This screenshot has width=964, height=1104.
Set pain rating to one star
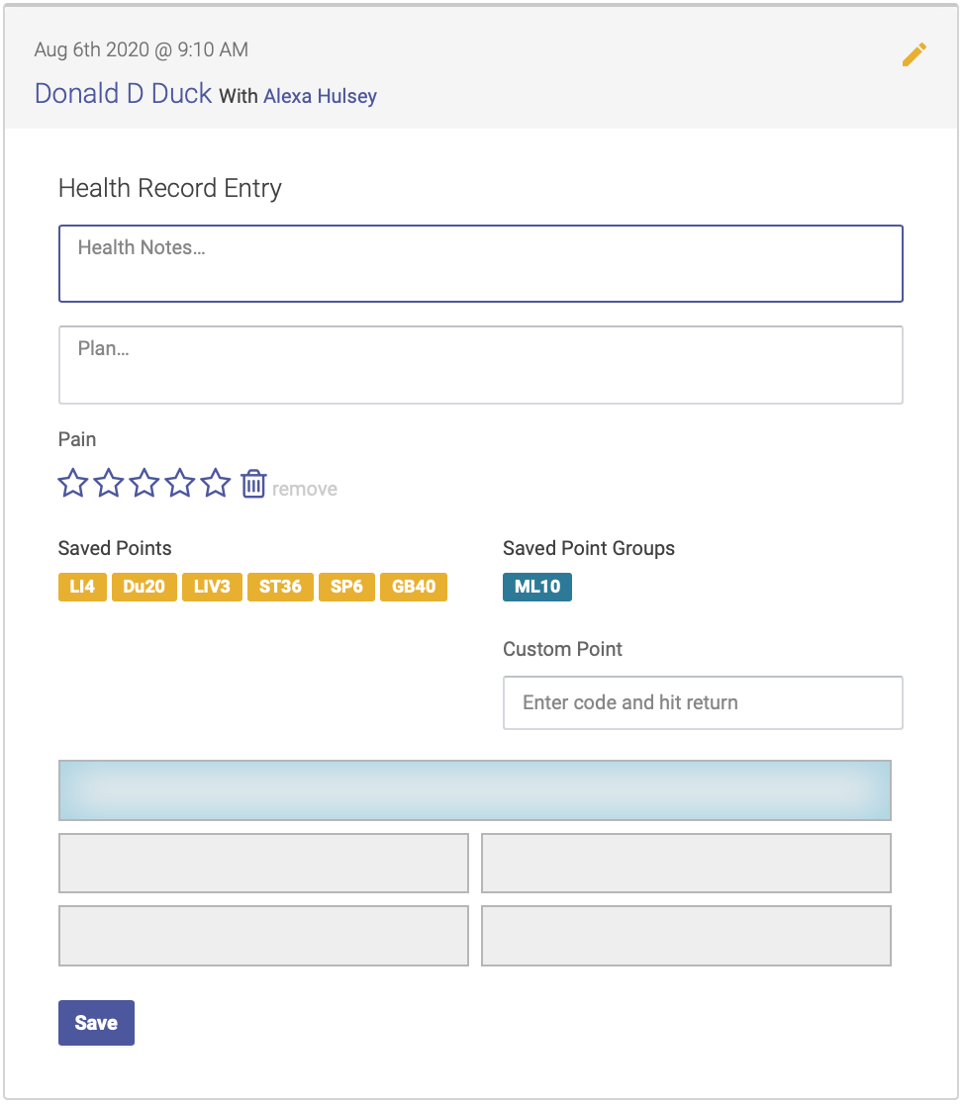click(x=73, y=483)
